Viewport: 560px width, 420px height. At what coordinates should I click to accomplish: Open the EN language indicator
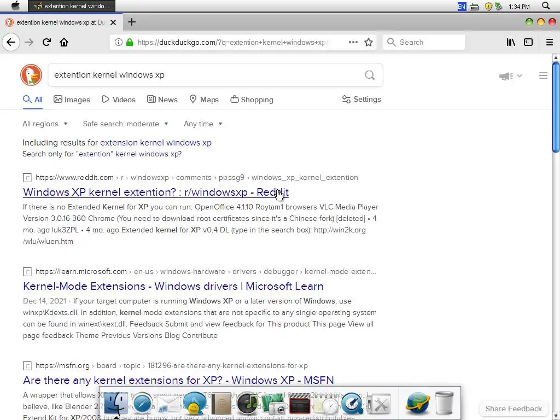462,7
